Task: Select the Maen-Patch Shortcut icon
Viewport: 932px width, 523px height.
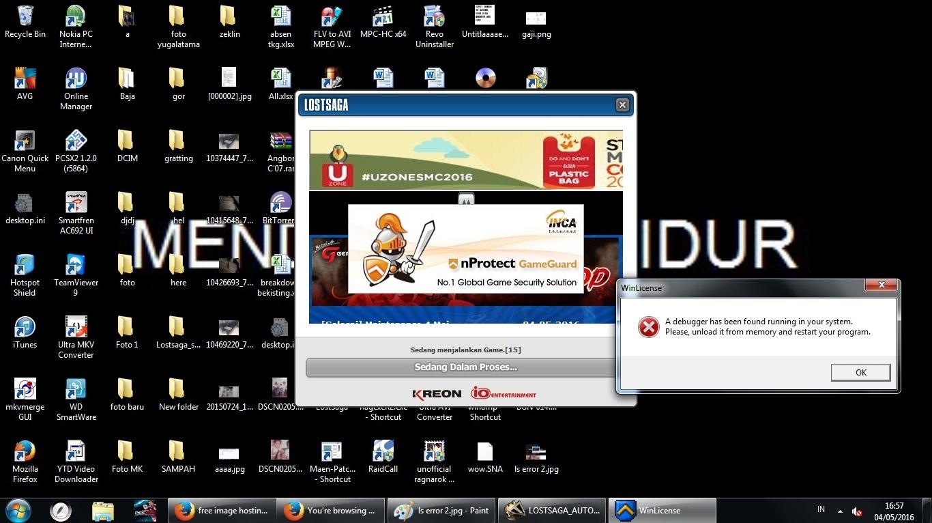Action: pos(332,462)
